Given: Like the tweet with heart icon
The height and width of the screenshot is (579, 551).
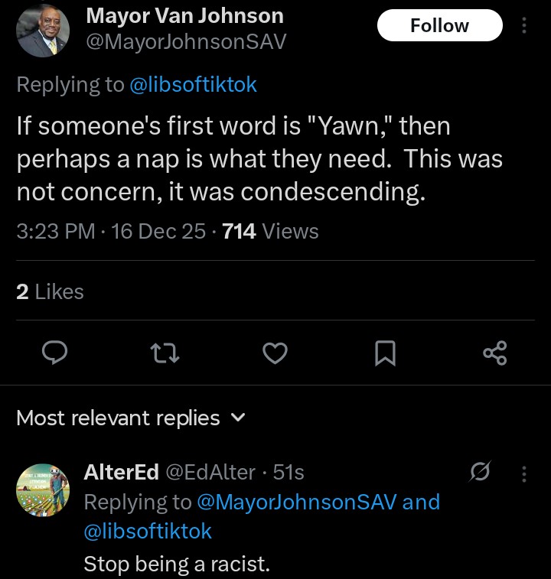Looking at the screenshot, I should [x=275, y=353].
